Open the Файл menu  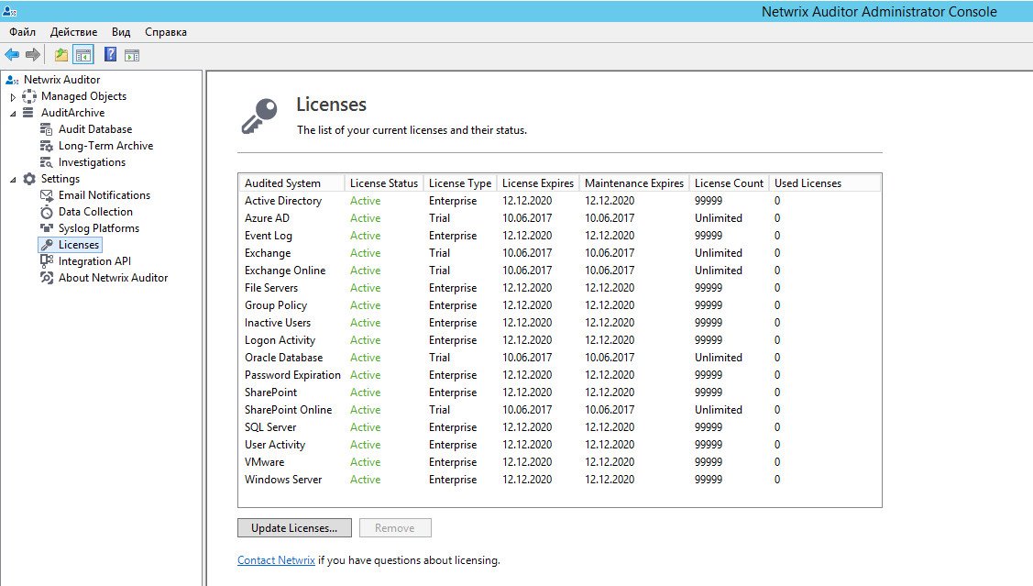click(22, 32)
